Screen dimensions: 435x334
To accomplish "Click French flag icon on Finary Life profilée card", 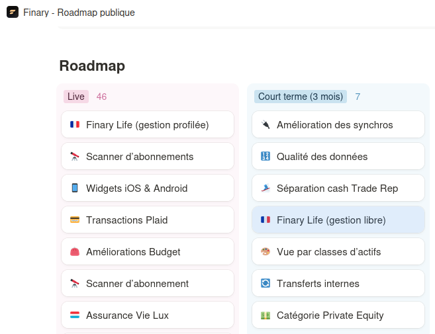I will tap(74, 125).
